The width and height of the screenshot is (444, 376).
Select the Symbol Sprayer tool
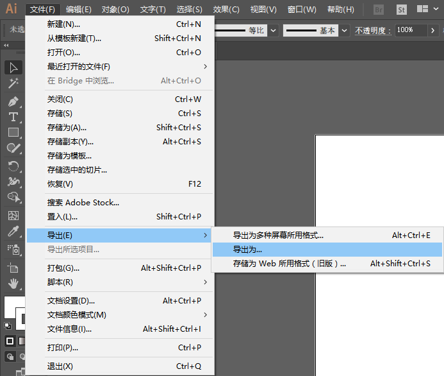pyautogui.click(x=13, y=250)
